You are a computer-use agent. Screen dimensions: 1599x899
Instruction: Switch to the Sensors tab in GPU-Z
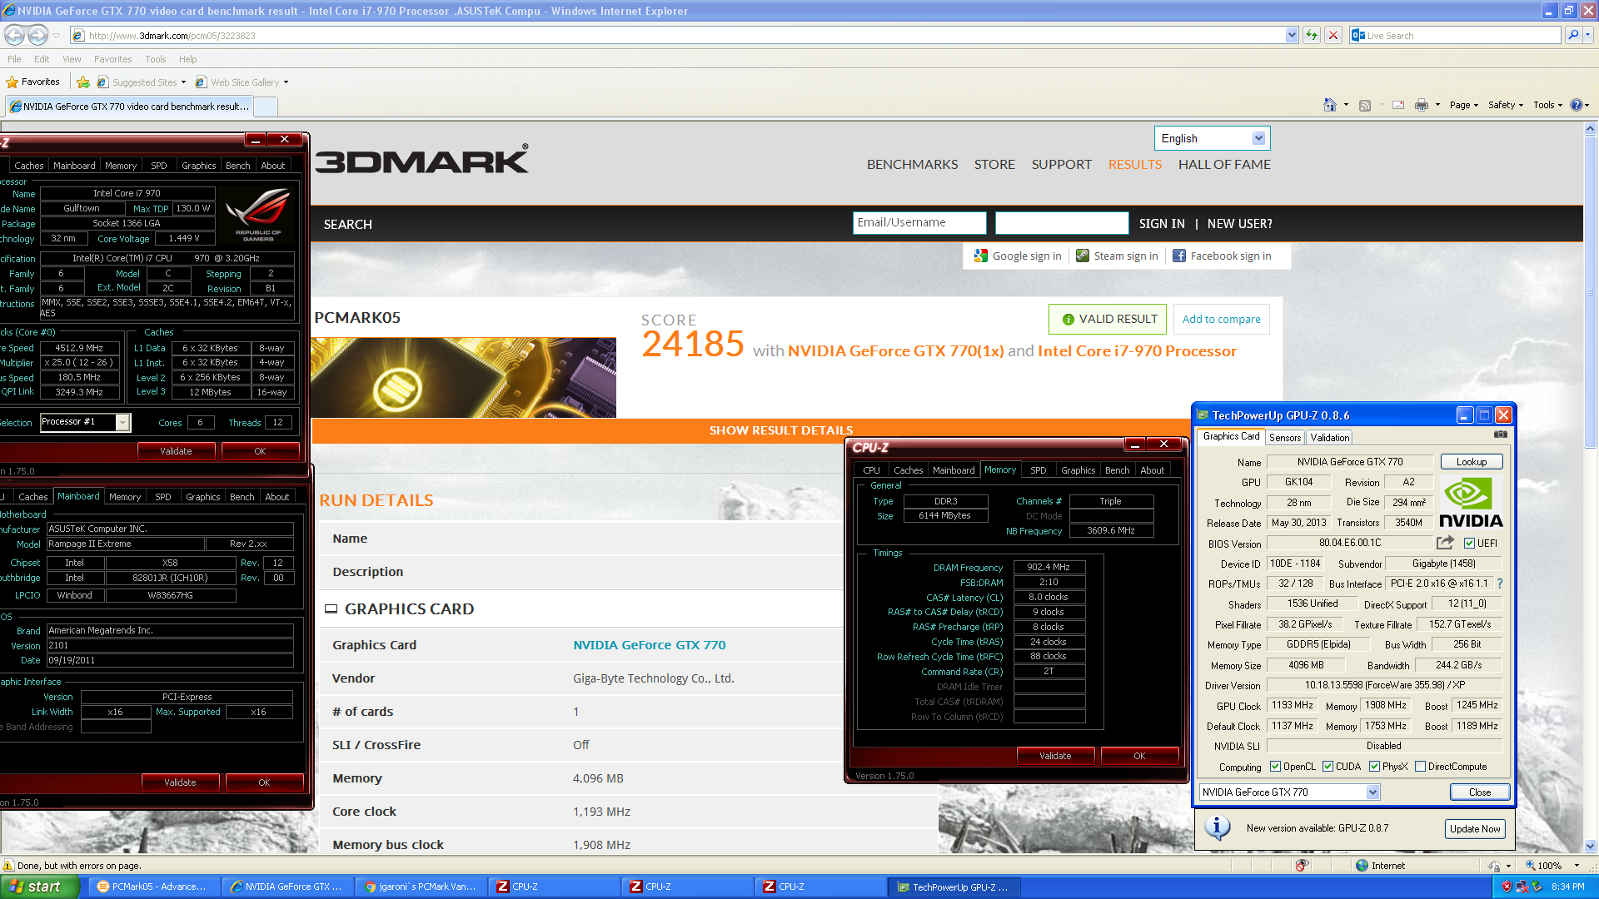coord(1285,437)
